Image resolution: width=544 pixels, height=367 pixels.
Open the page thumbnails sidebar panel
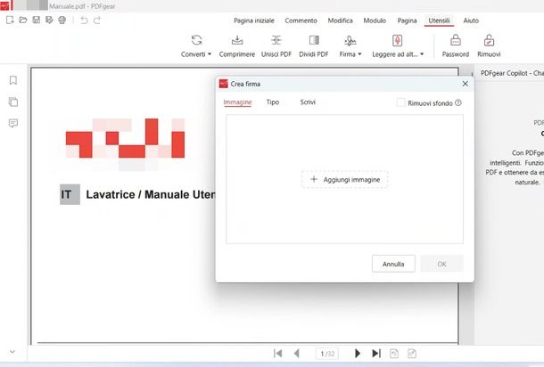tap(13, 102)
